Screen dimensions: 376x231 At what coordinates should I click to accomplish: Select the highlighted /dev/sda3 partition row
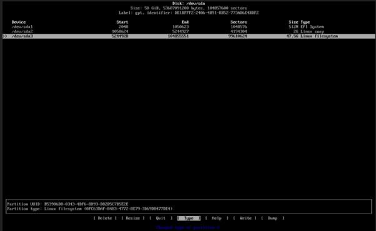click(x=189, y=36)
